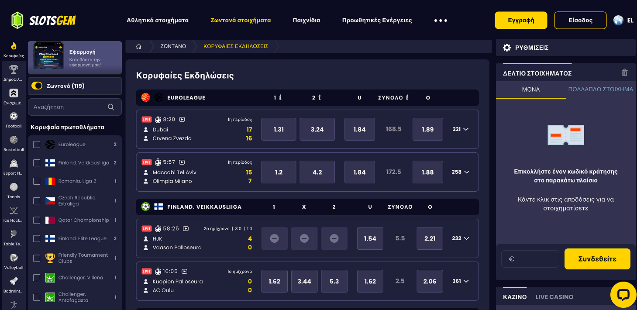Expand 258 markets for Maccabi Tel Aviv match
The image size is (637, 310).
coord(461,172)
